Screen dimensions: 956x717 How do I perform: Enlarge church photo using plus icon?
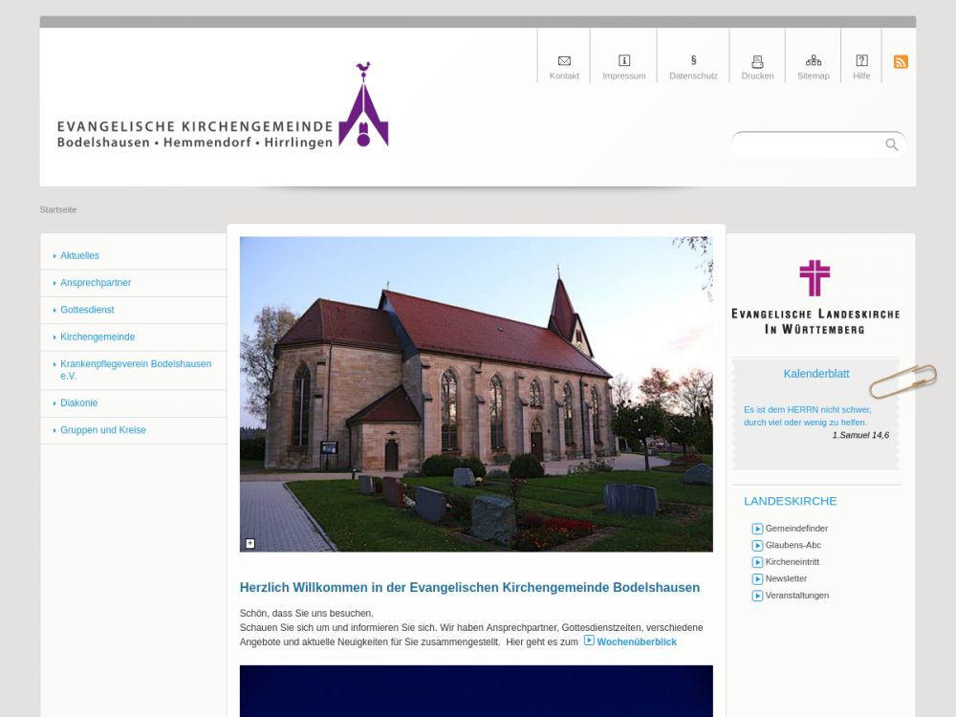[250, 543]
